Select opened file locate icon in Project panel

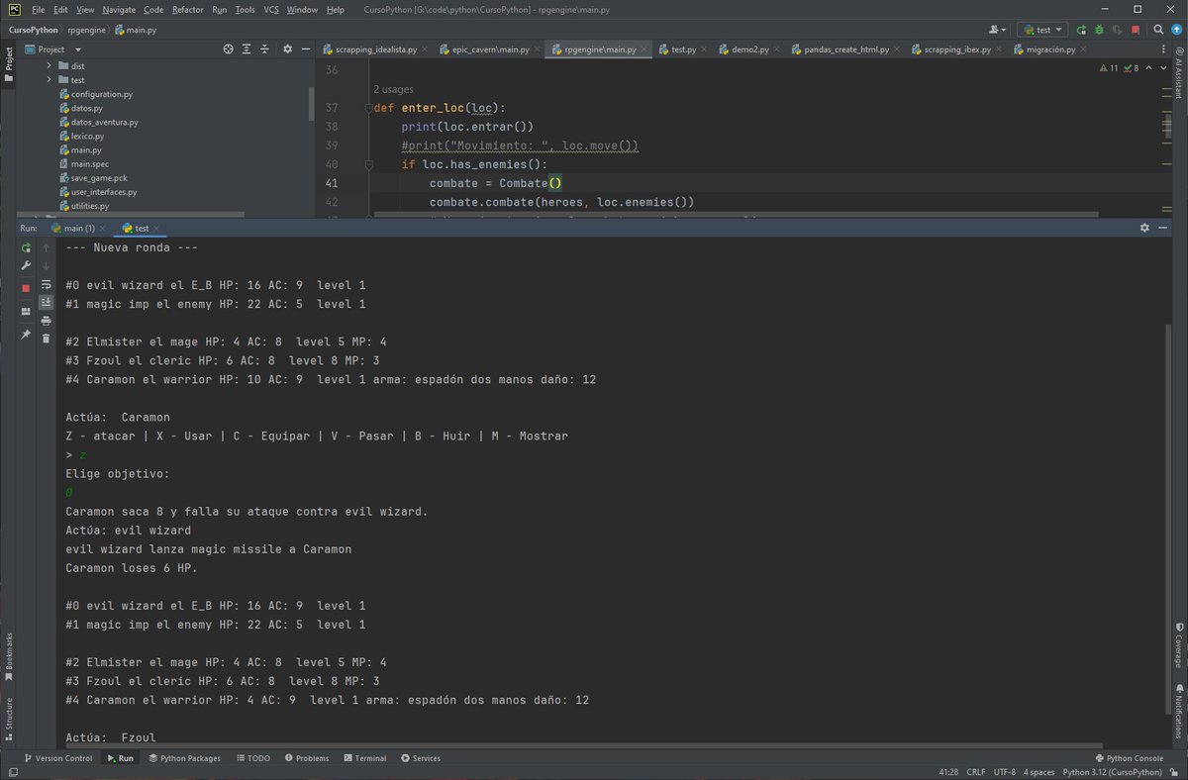click(229, 49)
